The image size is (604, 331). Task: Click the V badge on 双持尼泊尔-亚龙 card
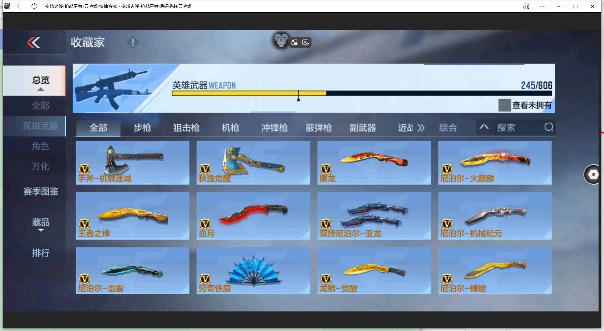coord(326,223)
